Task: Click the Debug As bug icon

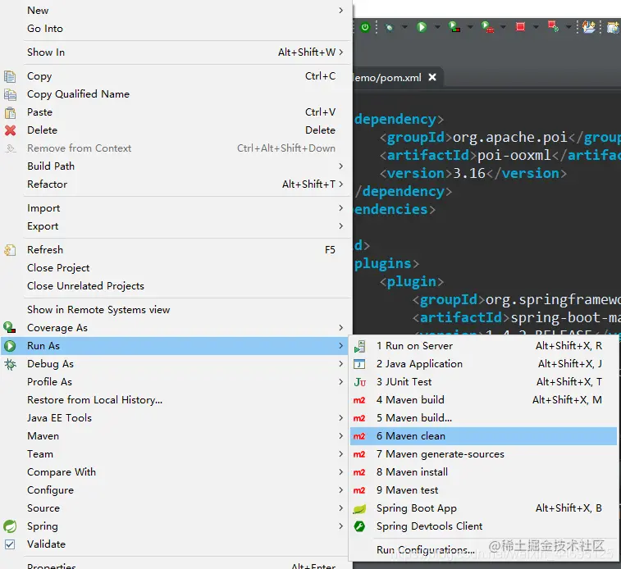Action: click(x=10, y=364)
